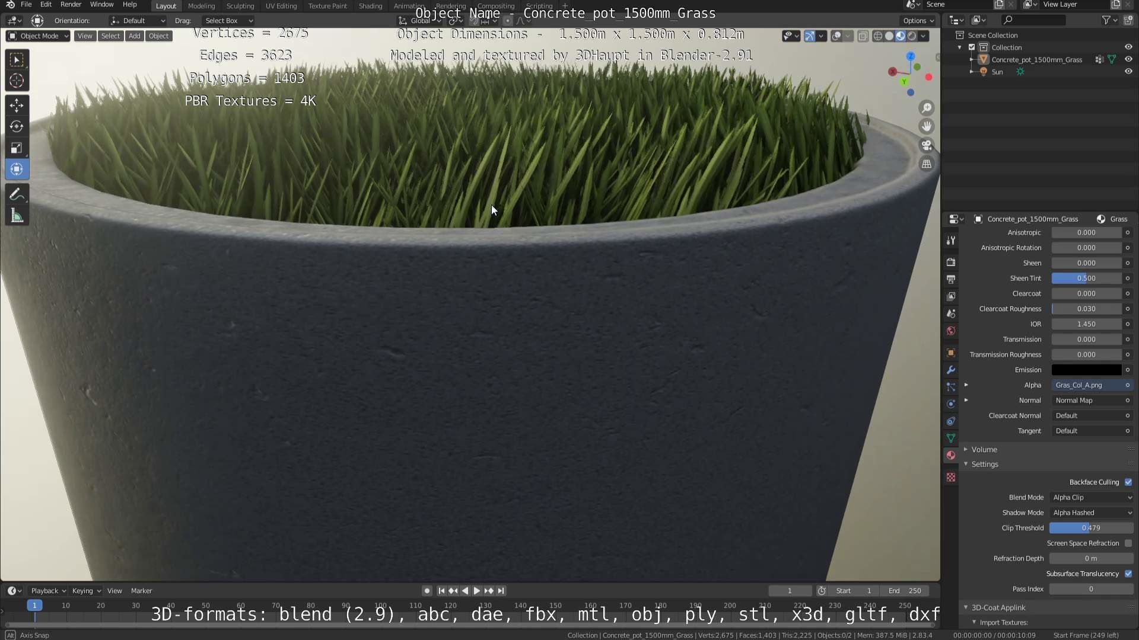The height and width of the screenshot is (640, 1139).
Task: Hide Concrete_pot_1500mm_Grass in outliner
Action: pos(1128,59)
